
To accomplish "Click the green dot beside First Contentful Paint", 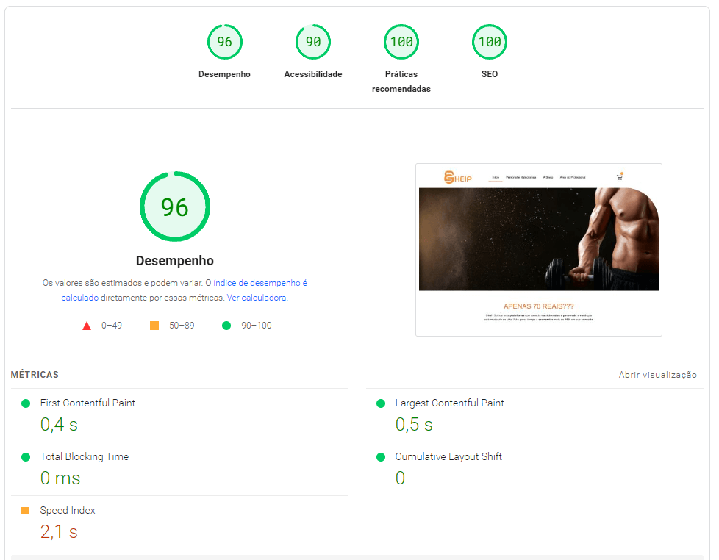I will [x=26, y=403].
